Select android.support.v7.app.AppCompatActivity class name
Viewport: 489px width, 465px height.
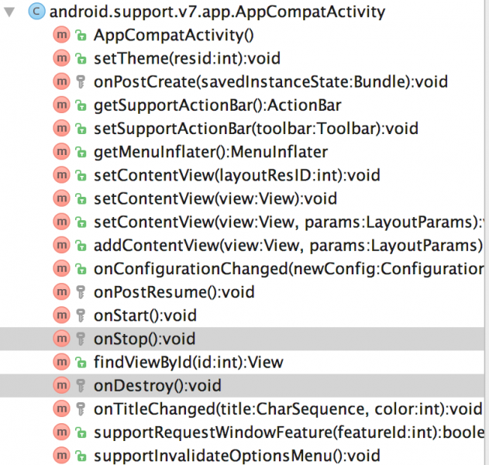pyautogui.click(x=217, y=12)
